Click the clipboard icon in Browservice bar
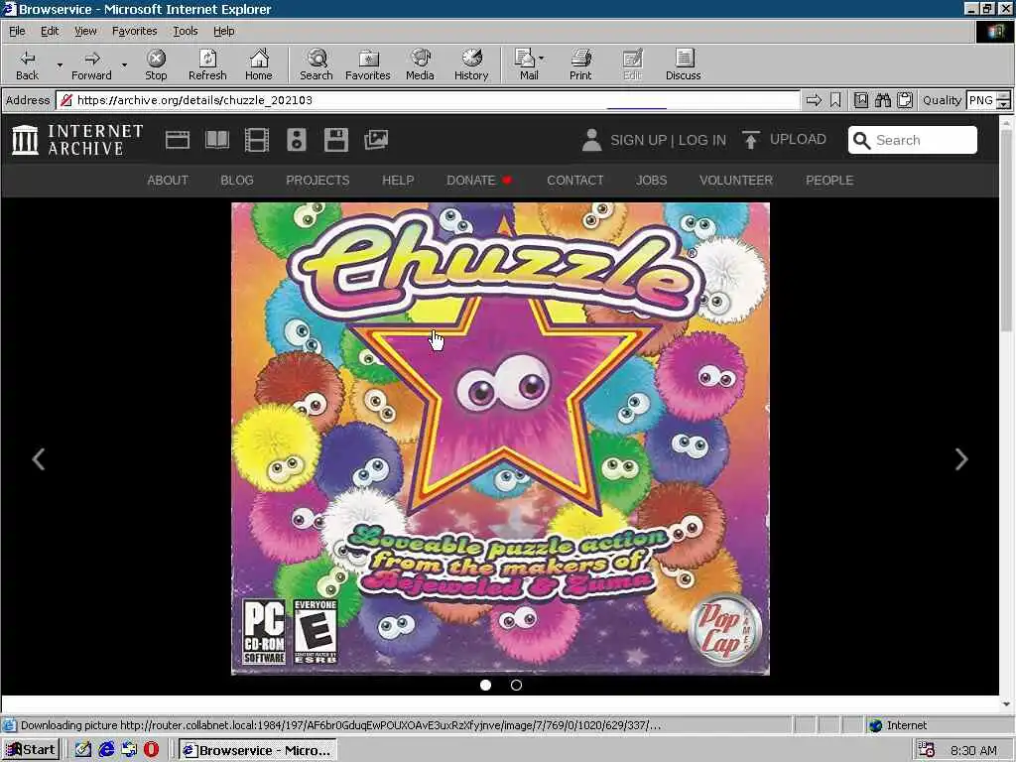1016x762 pixels. [x=905, y=100]
